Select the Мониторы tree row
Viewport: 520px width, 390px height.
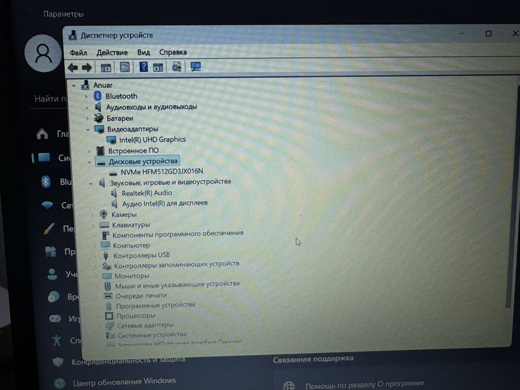(132, 276)
